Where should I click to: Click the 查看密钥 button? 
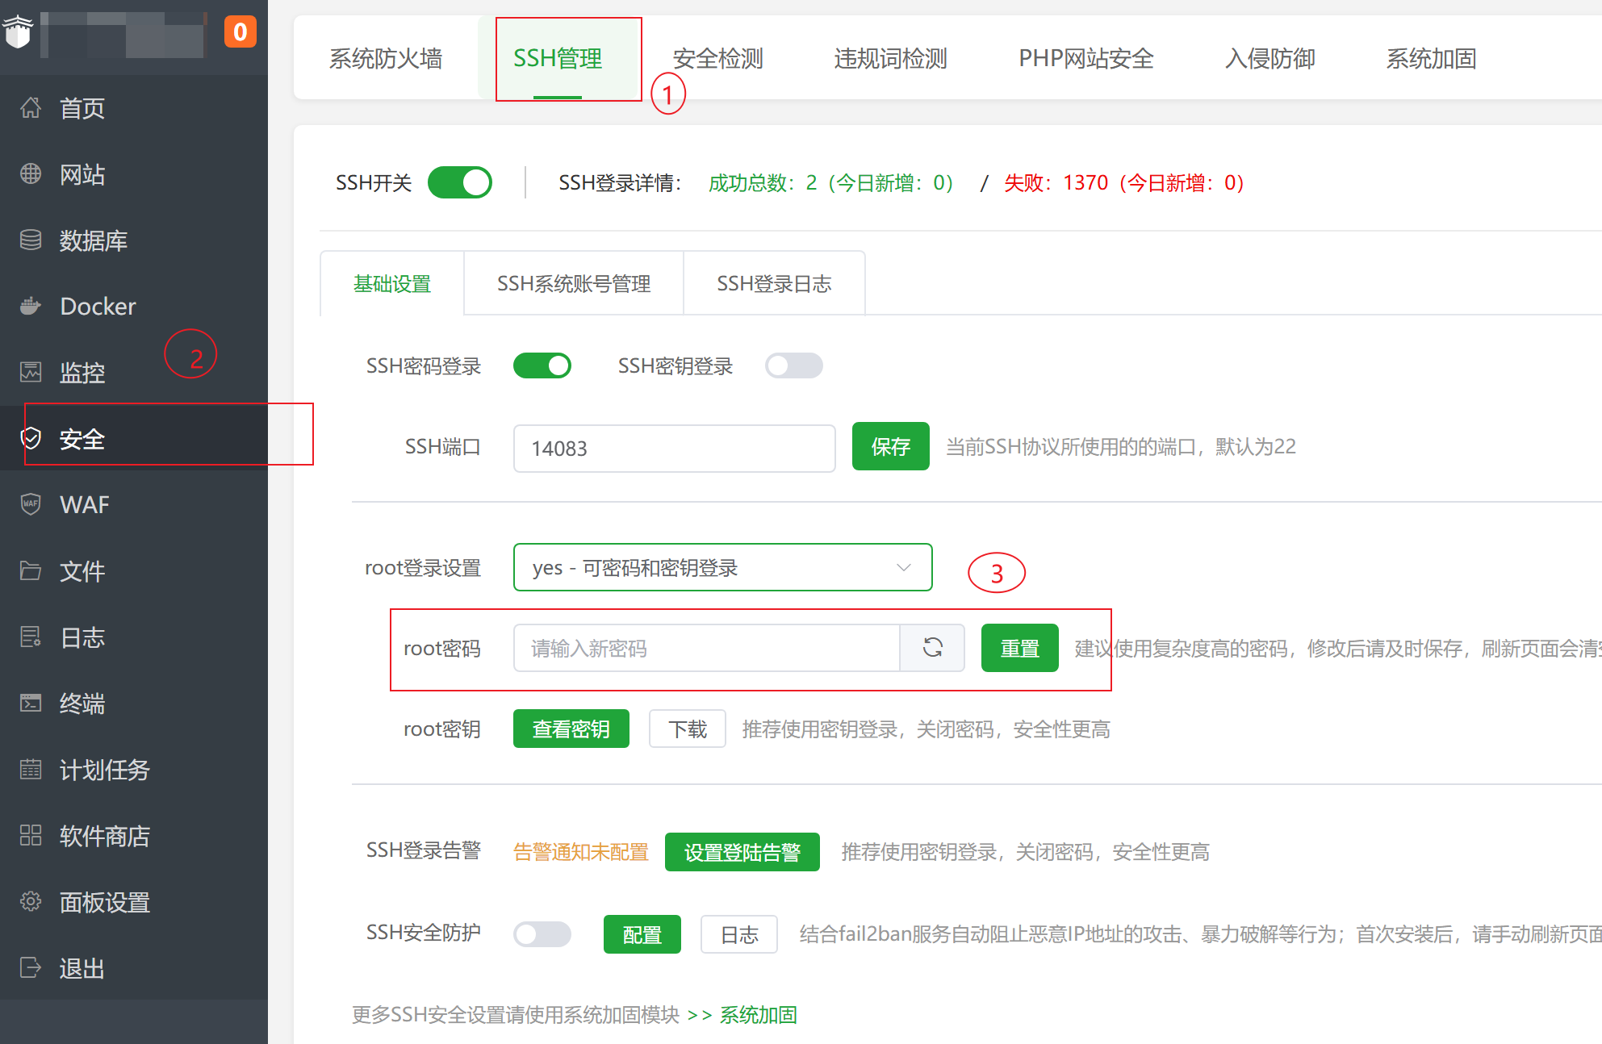point(571,729)
